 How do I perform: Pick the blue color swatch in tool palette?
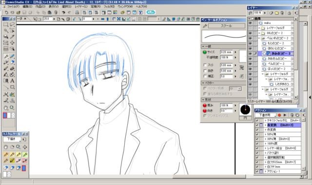pos(5,115)
